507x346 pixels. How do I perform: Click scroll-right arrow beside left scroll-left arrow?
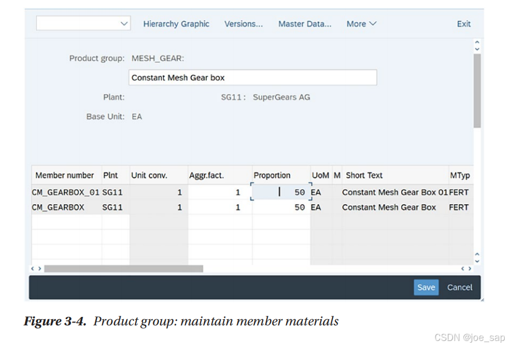[x=39, y=269]
